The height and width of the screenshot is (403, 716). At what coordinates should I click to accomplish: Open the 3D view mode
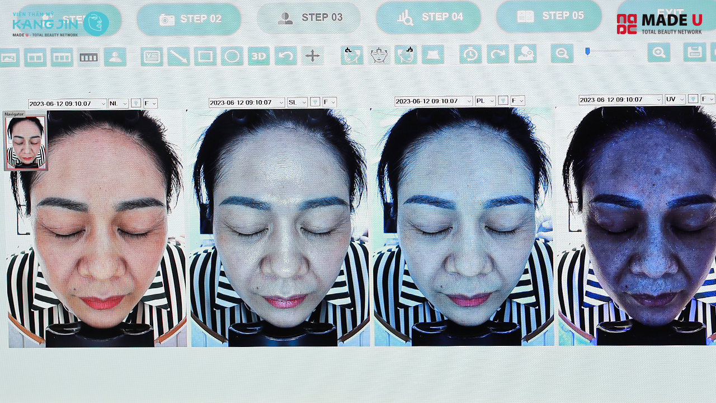(x=260, y=56)
